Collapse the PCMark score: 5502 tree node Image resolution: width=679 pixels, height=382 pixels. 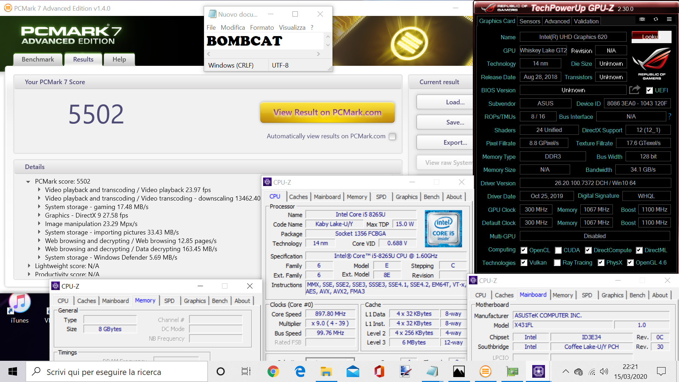(28, 181)
